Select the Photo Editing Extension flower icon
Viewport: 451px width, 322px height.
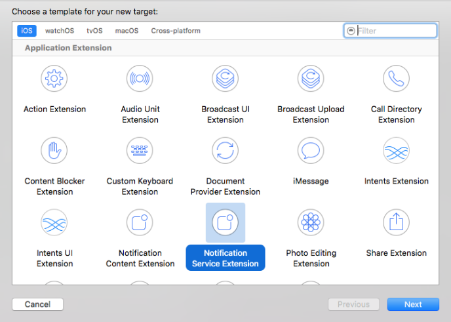point(311,223)
